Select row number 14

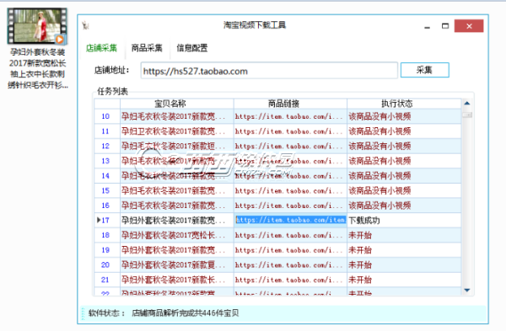click(107, 176)
